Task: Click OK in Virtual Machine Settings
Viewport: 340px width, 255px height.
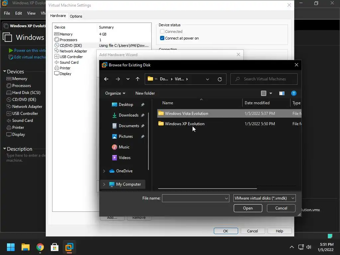Action: tap(226, 231)
